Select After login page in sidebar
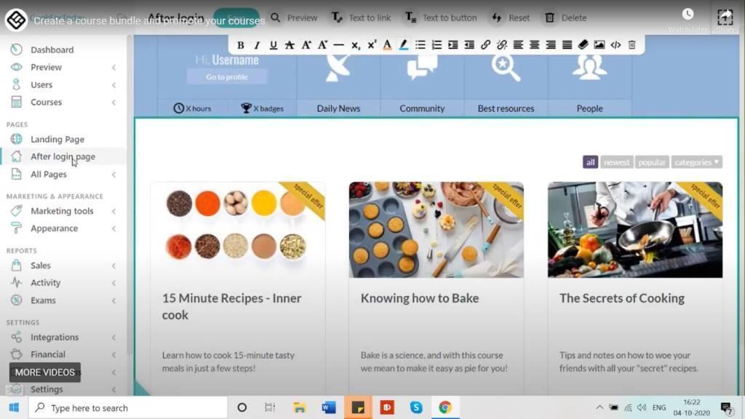745x419 pixels. [64, 157]
